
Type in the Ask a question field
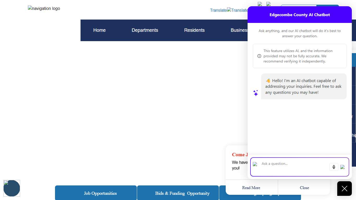point(294,164)
